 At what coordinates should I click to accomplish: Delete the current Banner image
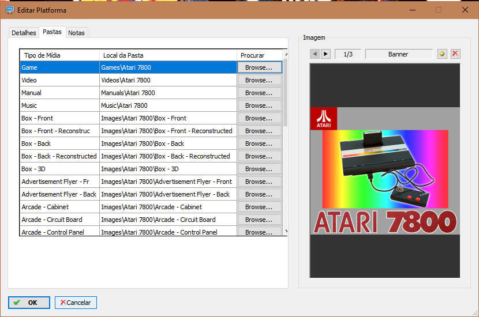coord(455,54)
